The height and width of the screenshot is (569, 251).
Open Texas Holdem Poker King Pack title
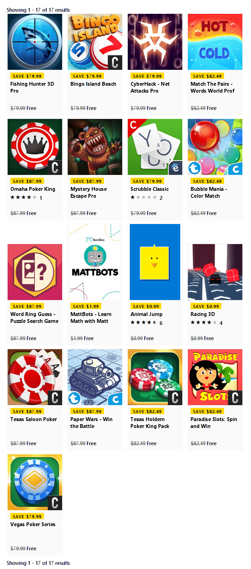pos(150,423)
